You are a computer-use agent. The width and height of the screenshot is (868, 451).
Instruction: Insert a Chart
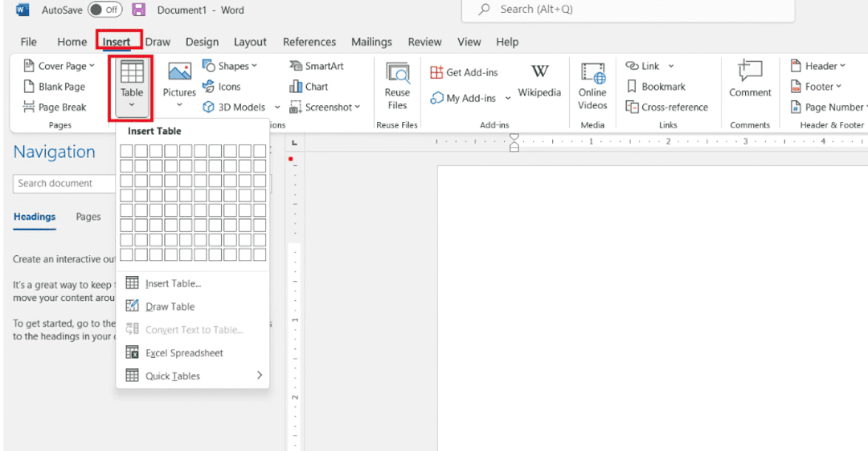[309, 87]
